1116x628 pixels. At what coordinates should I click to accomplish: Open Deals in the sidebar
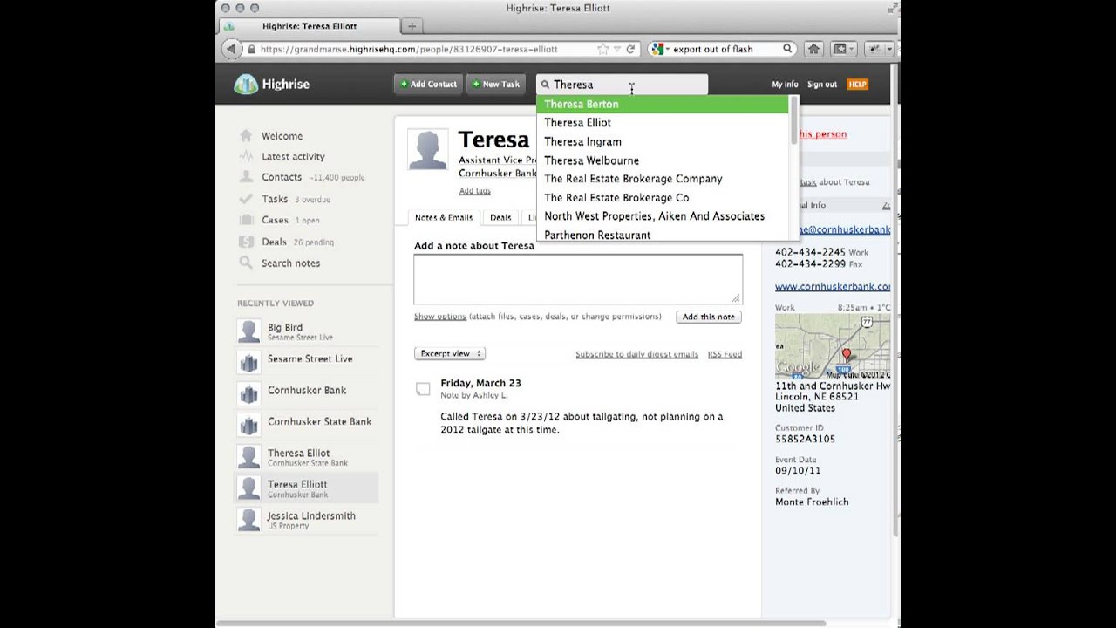coord(274,242)
